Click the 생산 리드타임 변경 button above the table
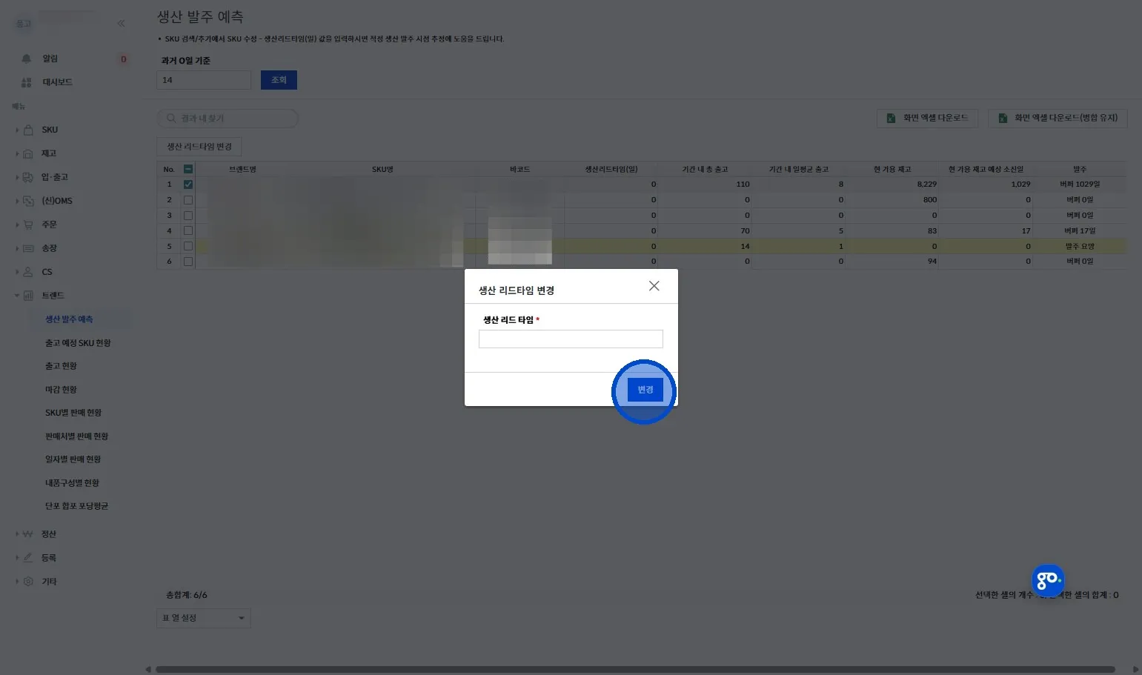 (x=199, y=147)
